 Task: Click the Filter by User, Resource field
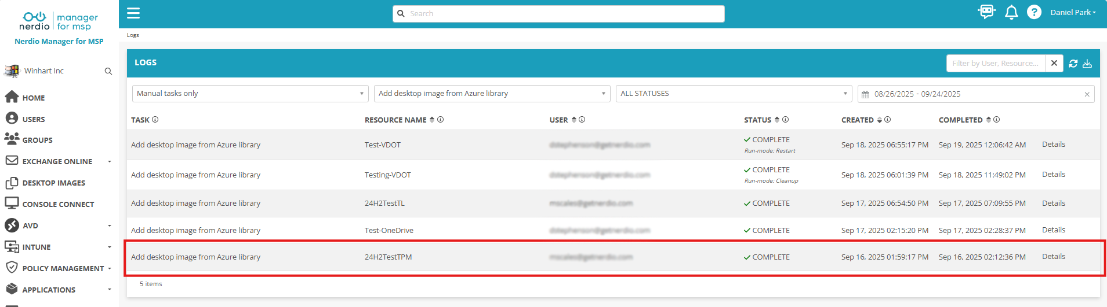(995, 64)
